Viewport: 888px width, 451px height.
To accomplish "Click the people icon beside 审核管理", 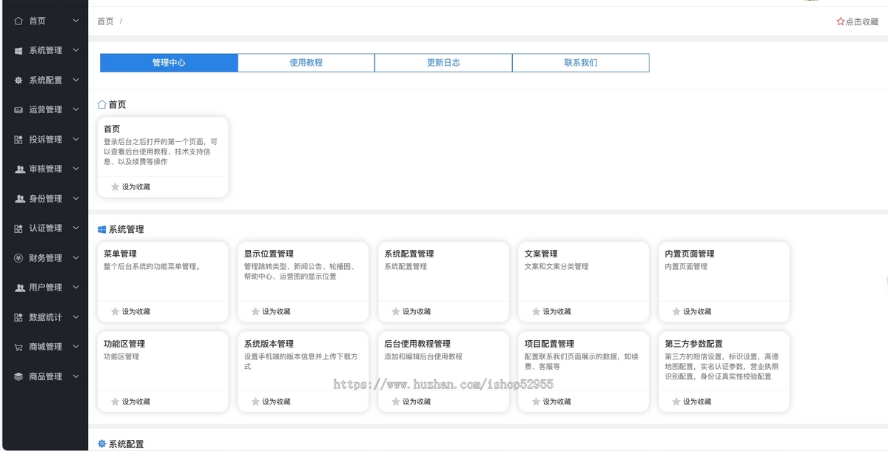I will point(19,169).
